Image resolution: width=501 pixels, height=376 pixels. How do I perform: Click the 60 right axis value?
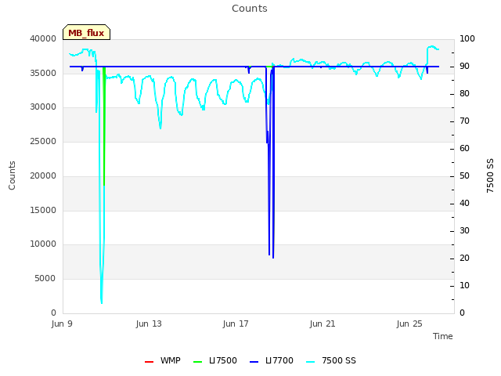[x=464, y=148]
